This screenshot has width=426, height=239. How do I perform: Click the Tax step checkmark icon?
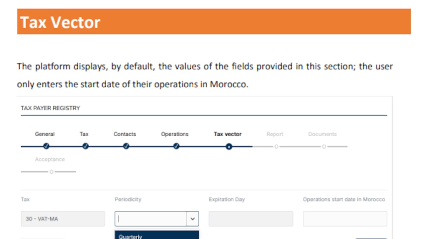pyautogui.click(x=85, y=146)
